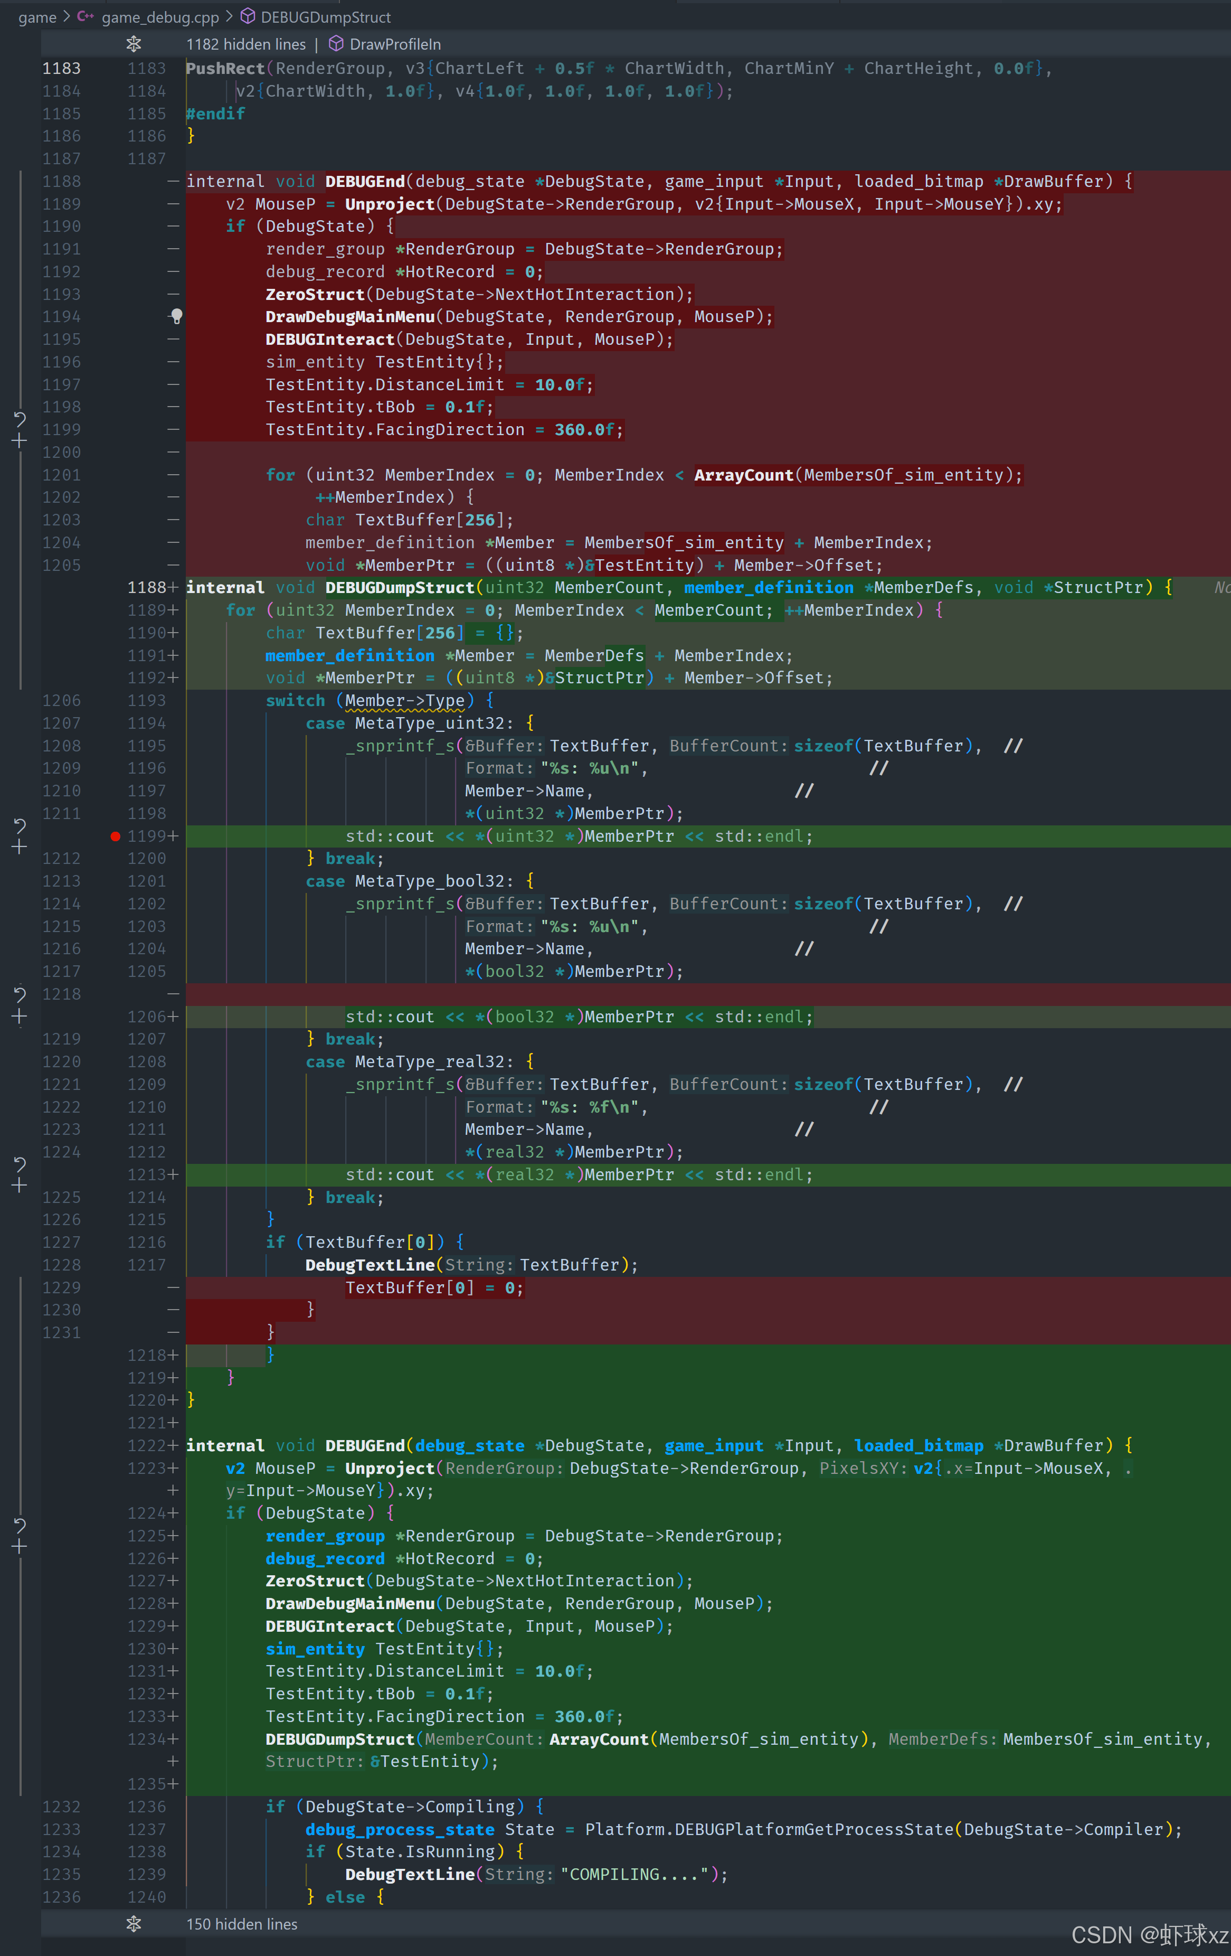This screenshot has width=1231, height=1956.
Task: Expand the 1182 hidden lines region
Action: tap(134, 44)
